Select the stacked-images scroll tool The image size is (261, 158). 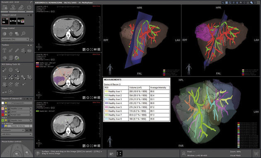[17, 34]
